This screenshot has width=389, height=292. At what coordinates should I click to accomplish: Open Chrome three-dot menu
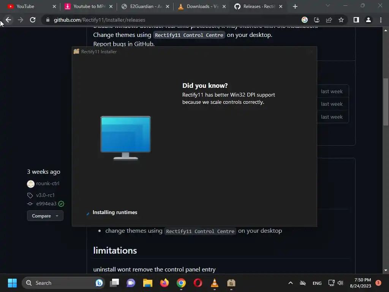[381, 20]
